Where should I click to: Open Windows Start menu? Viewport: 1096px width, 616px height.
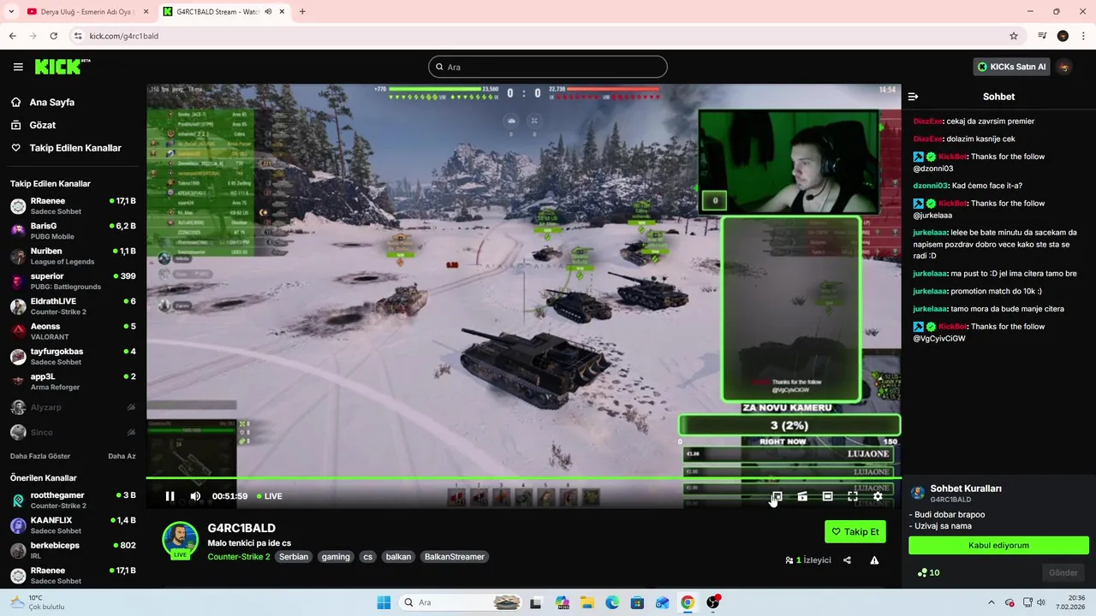pyautogui.click(x=384, y=602)
